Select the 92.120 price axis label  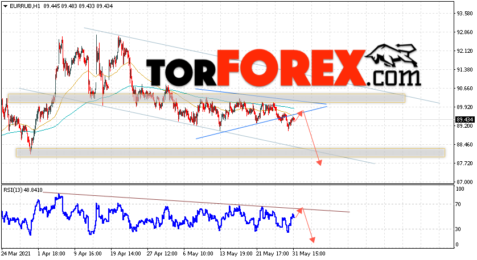point(464,51)
